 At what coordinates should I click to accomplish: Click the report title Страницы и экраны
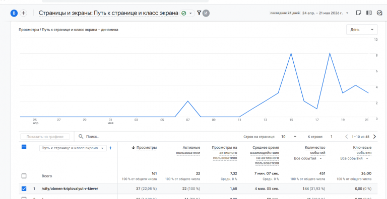click(108, 13)
